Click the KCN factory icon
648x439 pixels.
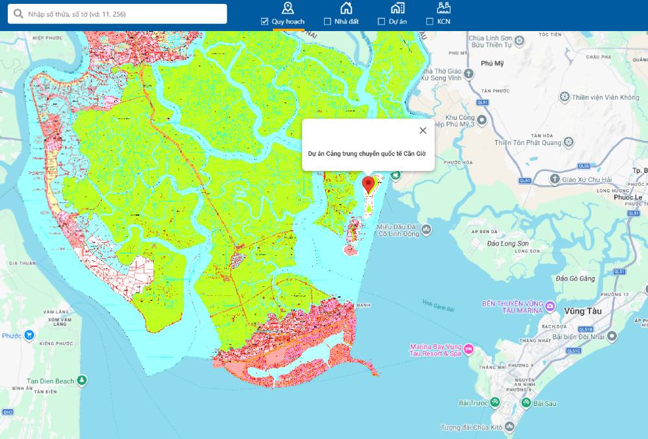(x=444, y=8)
